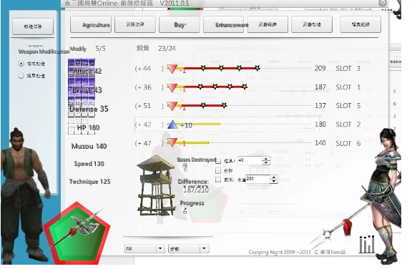Open the tab right of Enhancement
This screenshot has width=412, height=269.
pyautogui.click(x=268, y=24)
